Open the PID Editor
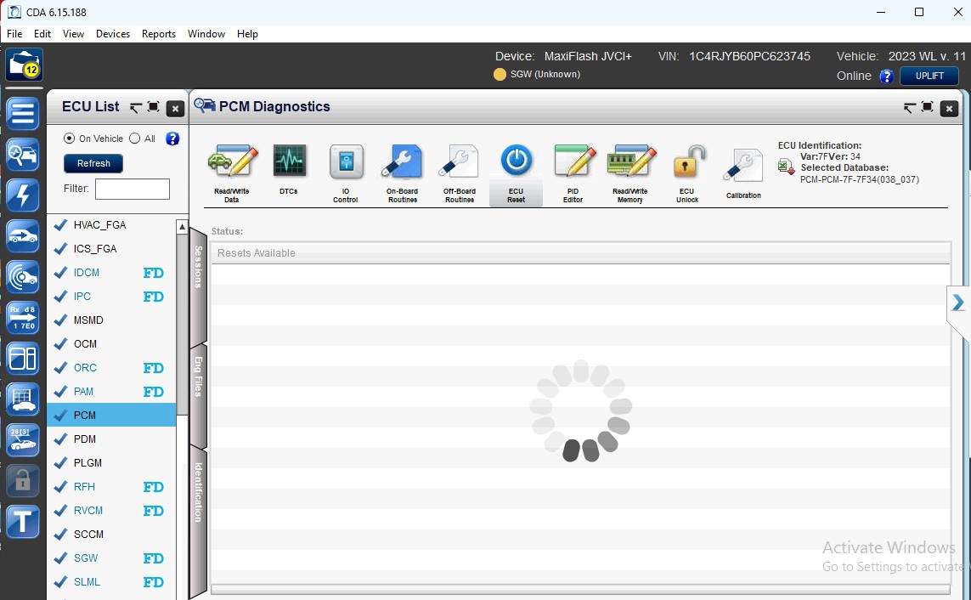Screen dimensions: 971x600 click(x=573, y=173)
